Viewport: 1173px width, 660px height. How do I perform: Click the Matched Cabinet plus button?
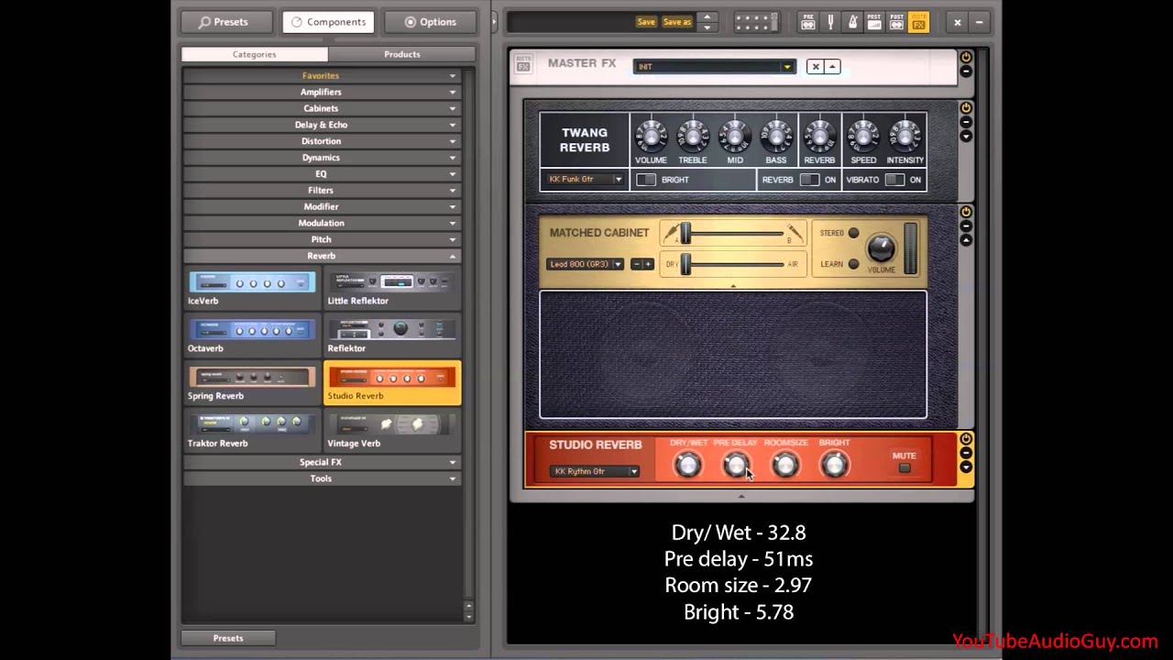click(x=648, y=264)
